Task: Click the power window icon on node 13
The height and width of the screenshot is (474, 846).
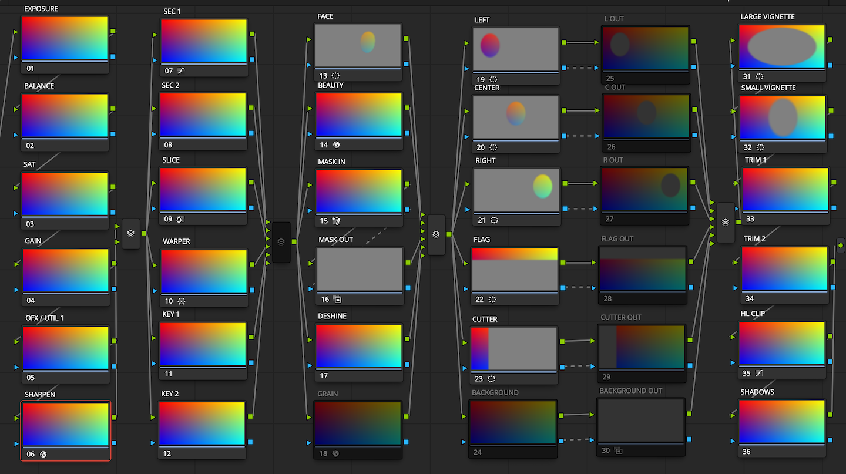Action: tap(336, 76)
